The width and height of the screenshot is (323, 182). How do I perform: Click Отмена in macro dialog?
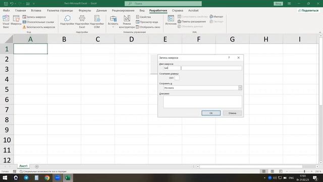pyautogui.click(x=232, y=113)
